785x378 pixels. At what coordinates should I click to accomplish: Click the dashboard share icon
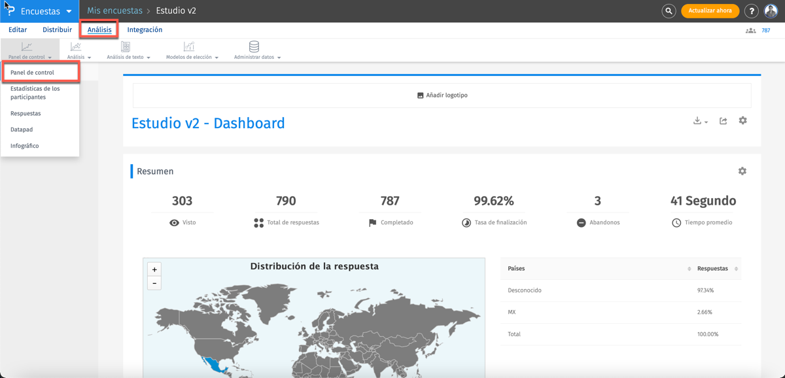[x=723, y=121]
